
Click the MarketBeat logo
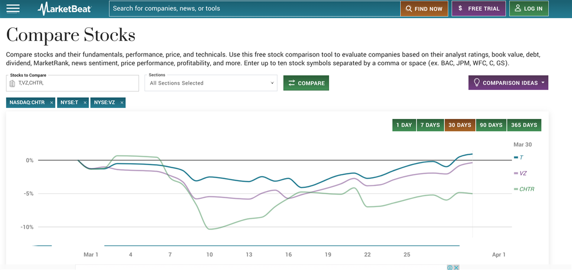[x=64, y=8]
